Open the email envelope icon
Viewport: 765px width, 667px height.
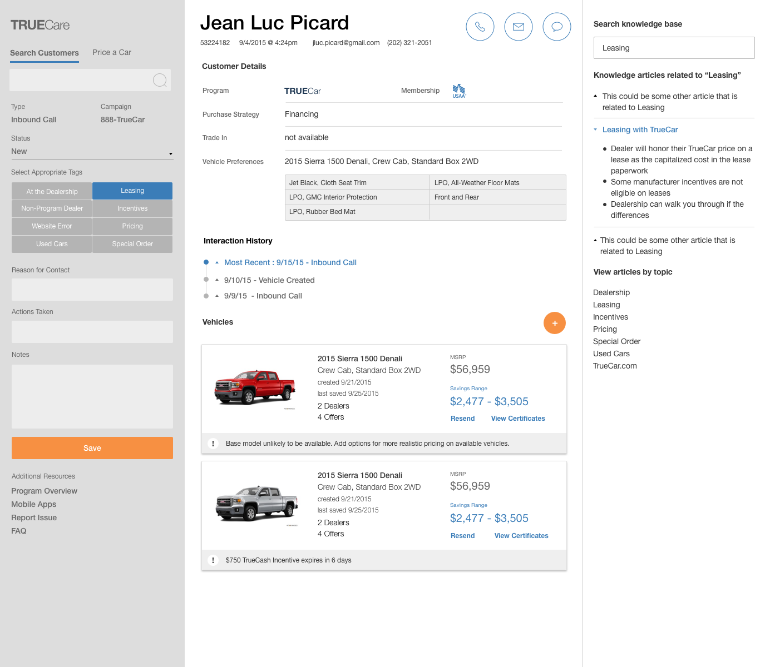coord(518,26)
